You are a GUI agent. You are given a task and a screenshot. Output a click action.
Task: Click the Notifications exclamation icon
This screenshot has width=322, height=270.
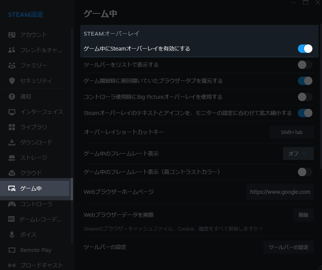pos(12,97)
